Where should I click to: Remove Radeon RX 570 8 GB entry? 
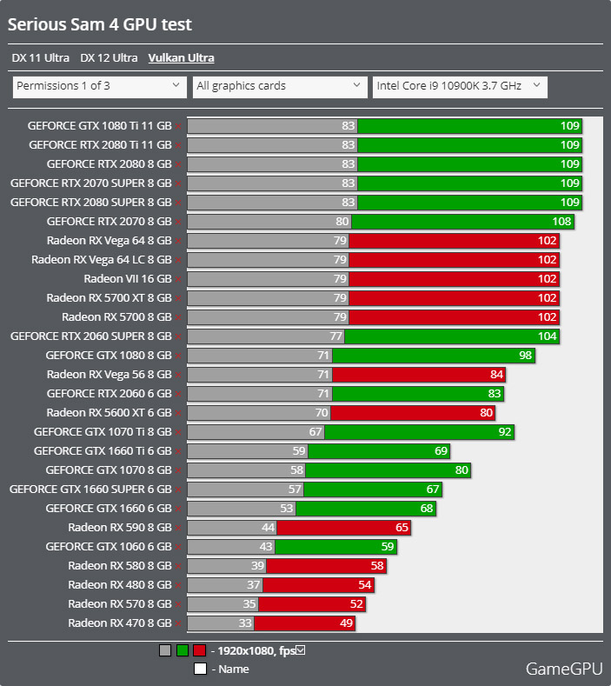[178, 604]
